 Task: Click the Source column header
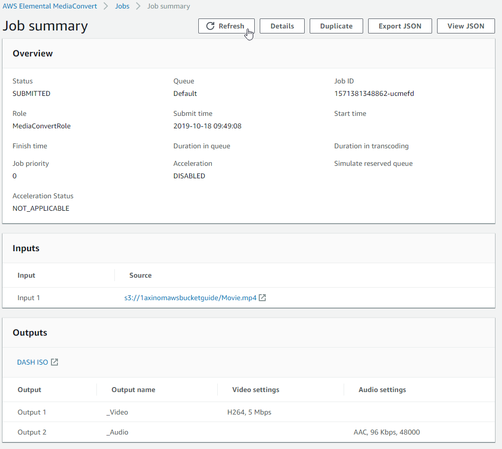(140, 275)
